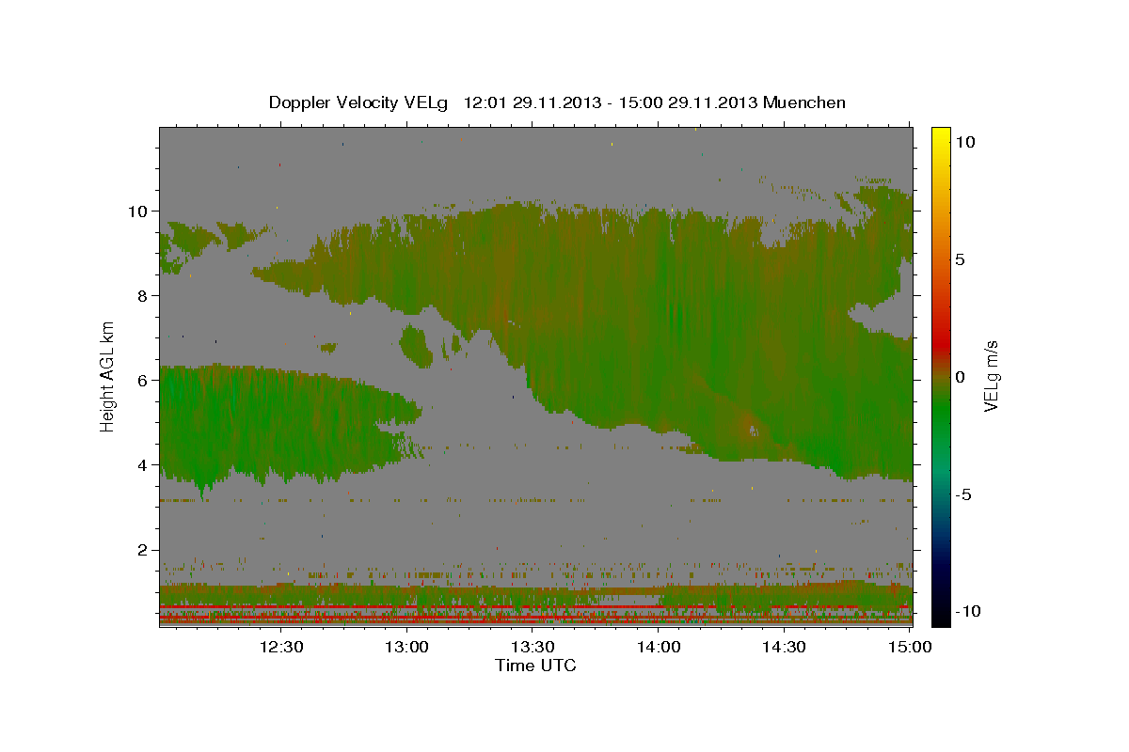This screenshot has width=1129, height=752.
Task: Click the black bottom of the color scale
Action: (x=940, y=616)
